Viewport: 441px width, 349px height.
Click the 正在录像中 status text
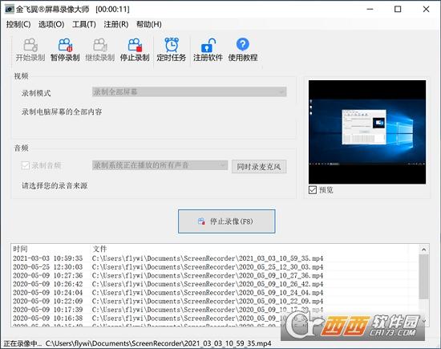click(x=22, y=343)
